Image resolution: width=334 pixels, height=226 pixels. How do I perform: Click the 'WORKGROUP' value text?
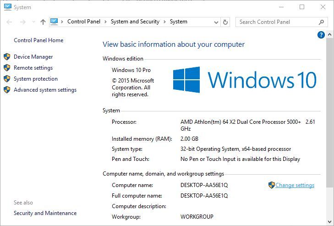[197, 217]
